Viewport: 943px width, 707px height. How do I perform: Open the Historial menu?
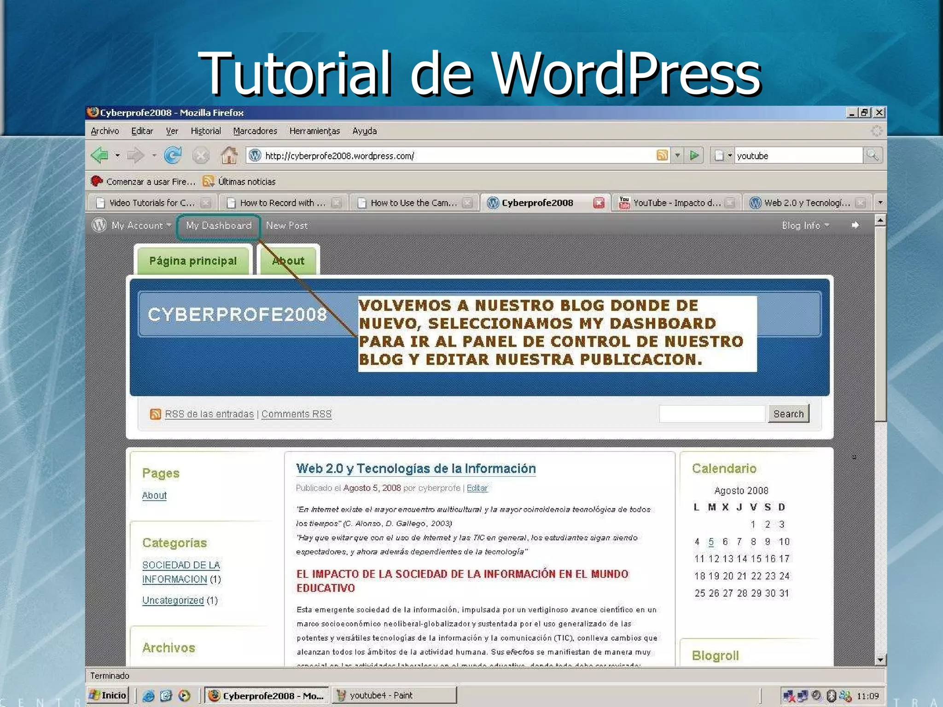tap(206, 131)
